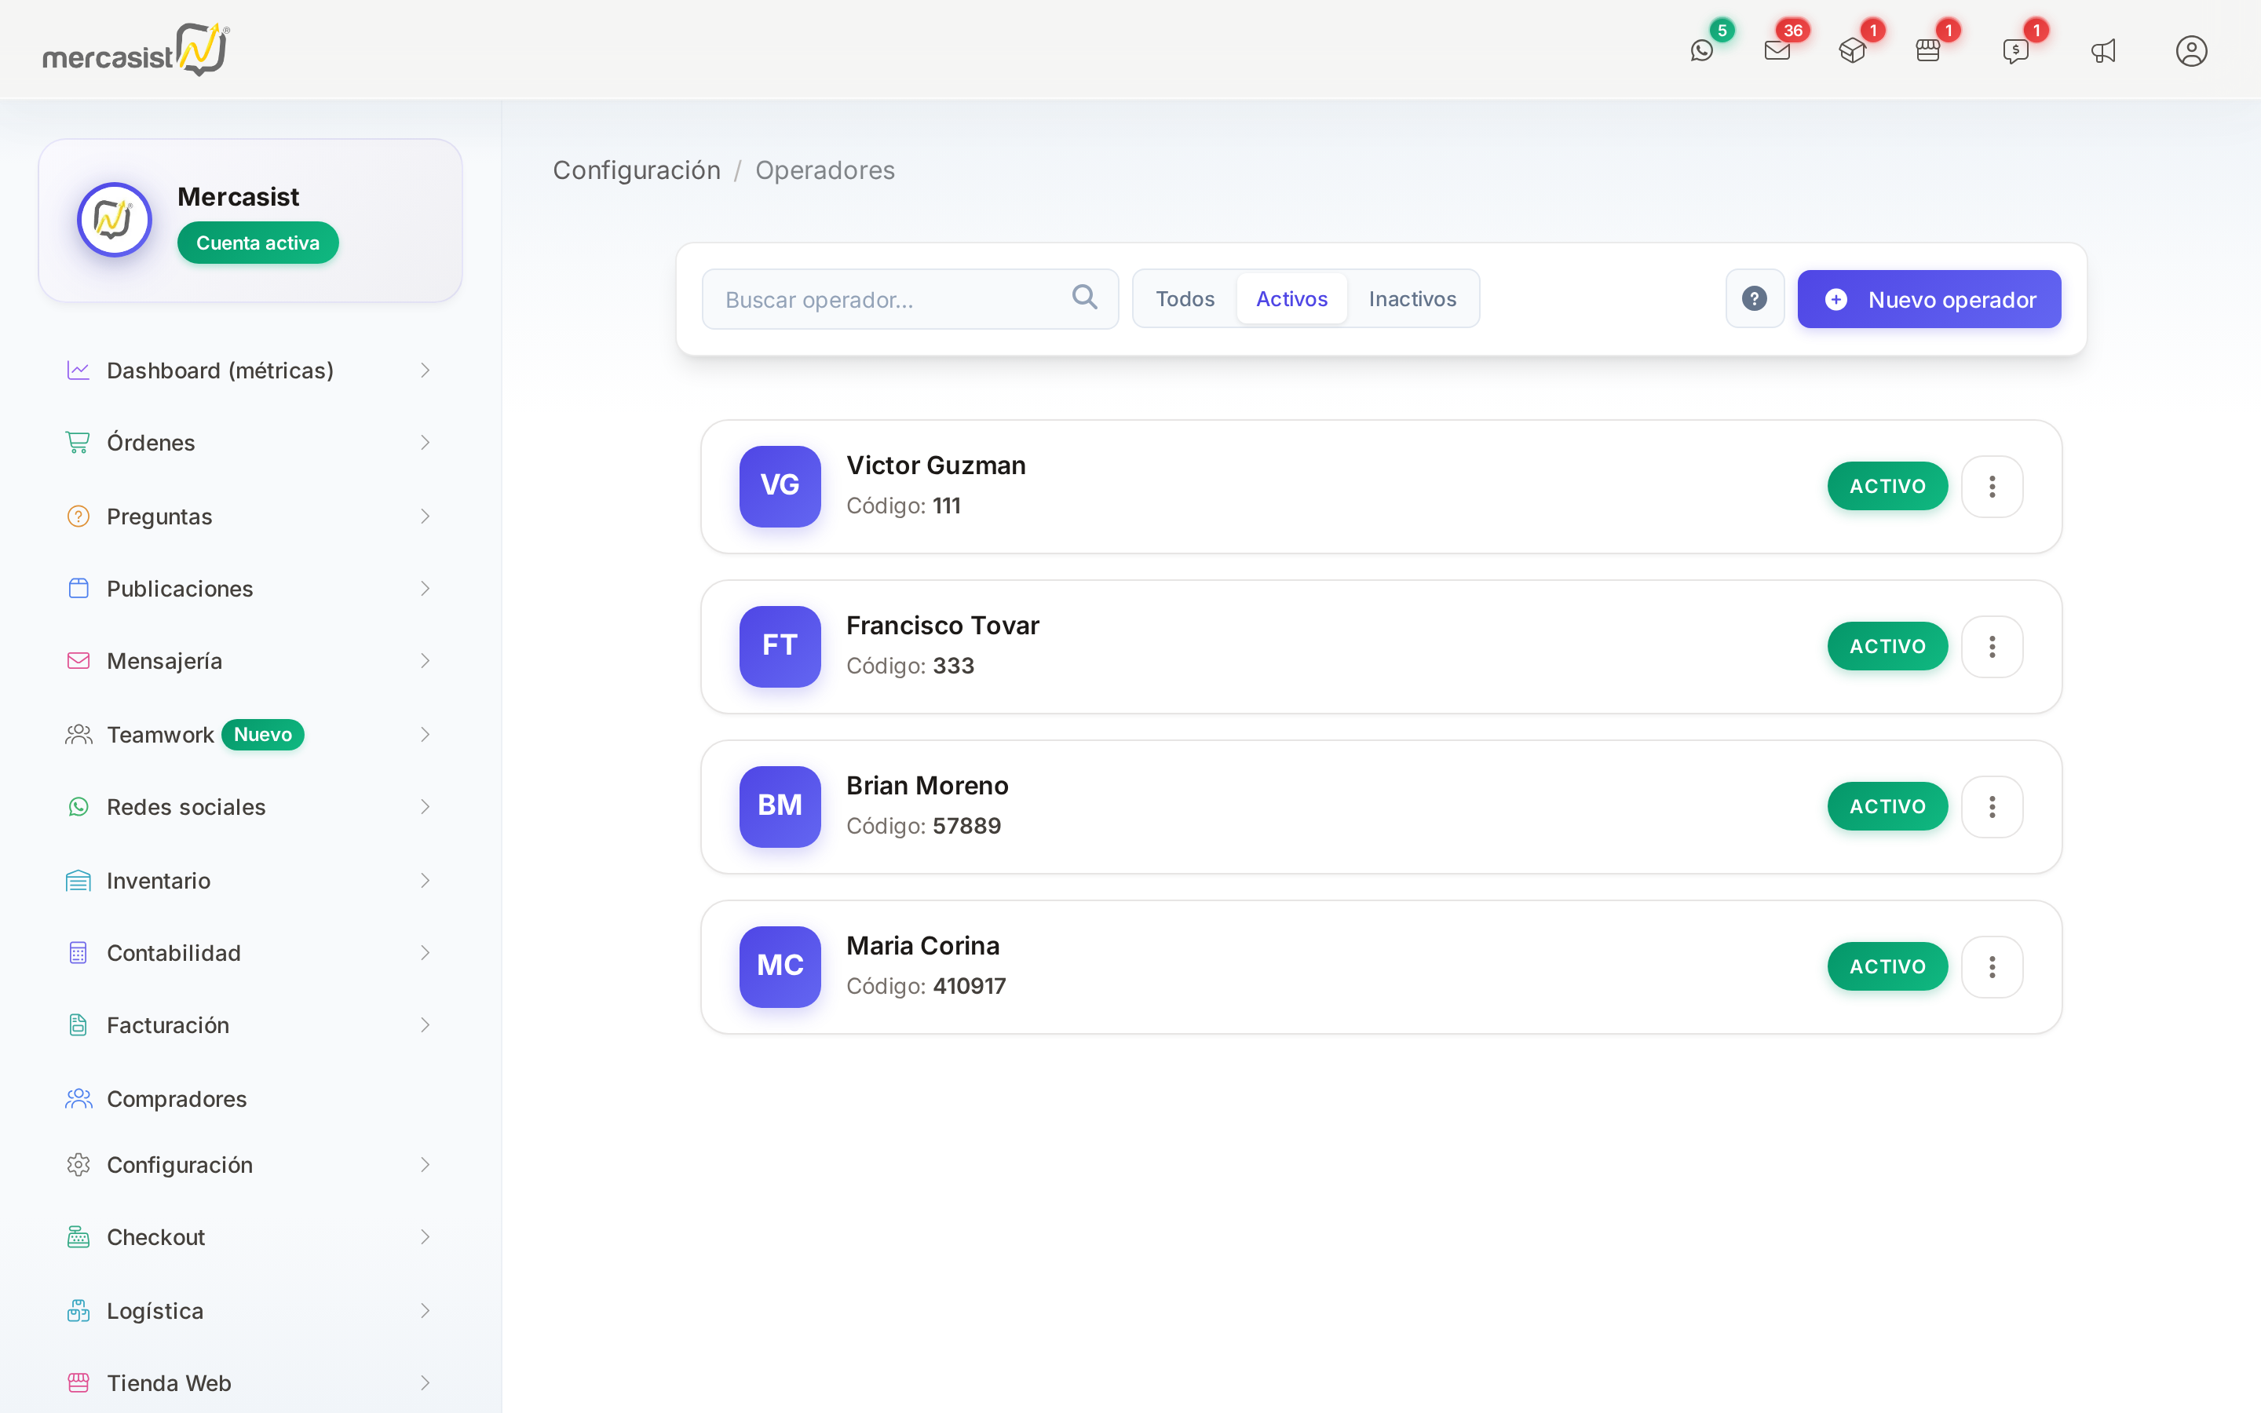Open the dollar chat bubble notifications icon
Image resolution: width=2261 pixels, height=1413 pixels.
[x=2015, y=50]
